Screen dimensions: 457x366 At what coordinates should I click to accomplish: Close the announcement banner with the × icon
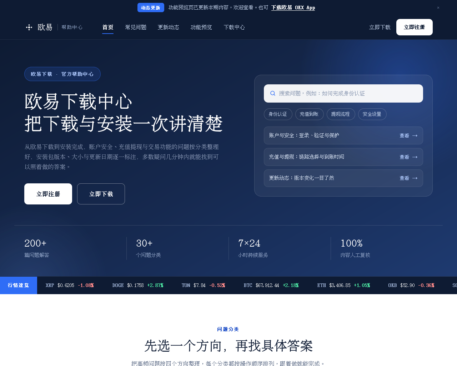[438, 8]
